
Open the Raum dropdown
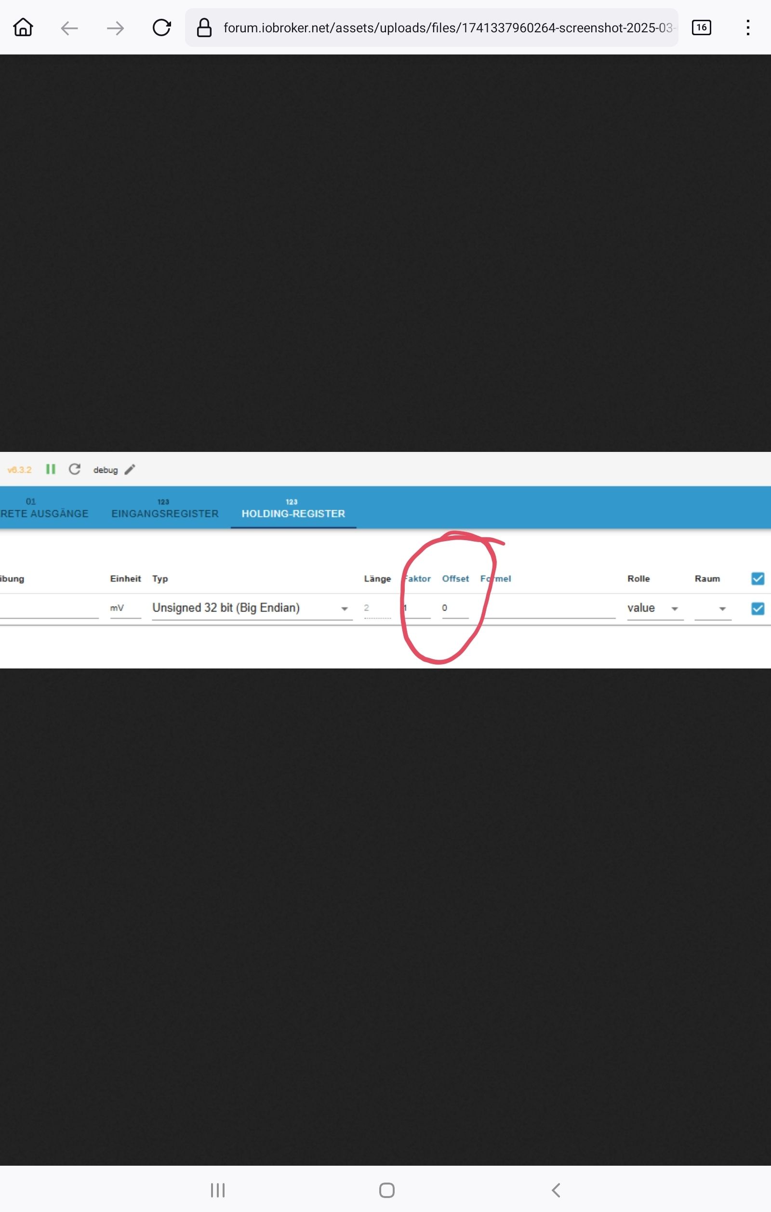(713, 608)
